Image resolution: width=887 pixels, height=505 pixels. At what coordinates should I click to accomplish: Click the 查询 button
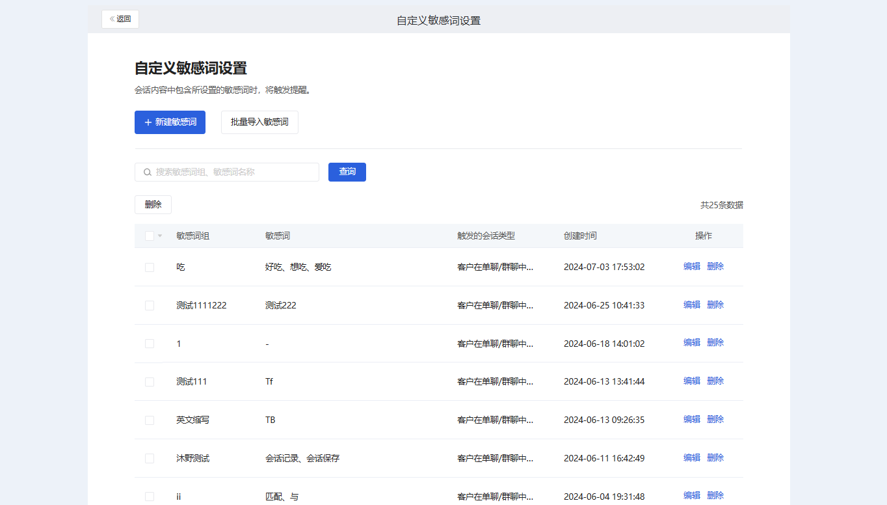click(347, 172)
